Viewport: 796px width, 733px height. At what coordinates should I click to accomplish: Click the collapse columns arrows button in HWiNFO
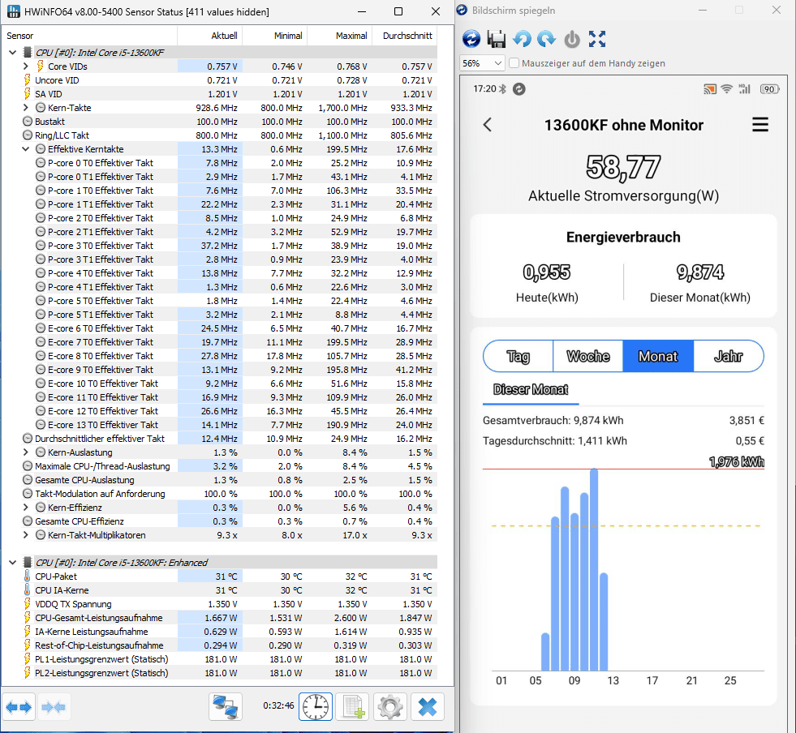click(x=54, y=706)
